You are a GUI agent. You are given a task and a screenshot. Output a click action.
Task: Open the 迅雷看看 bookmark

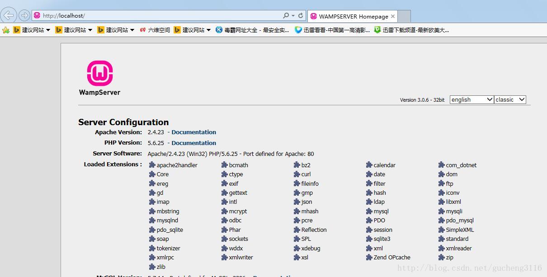[x=332, y=30]
